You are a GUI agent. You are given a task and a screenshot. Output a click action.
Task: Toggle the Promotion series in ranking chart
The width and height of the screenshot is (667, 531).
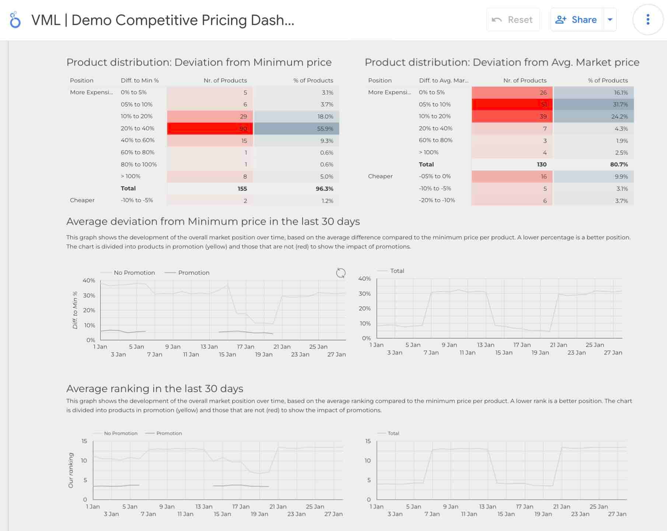tap(150, 433)
